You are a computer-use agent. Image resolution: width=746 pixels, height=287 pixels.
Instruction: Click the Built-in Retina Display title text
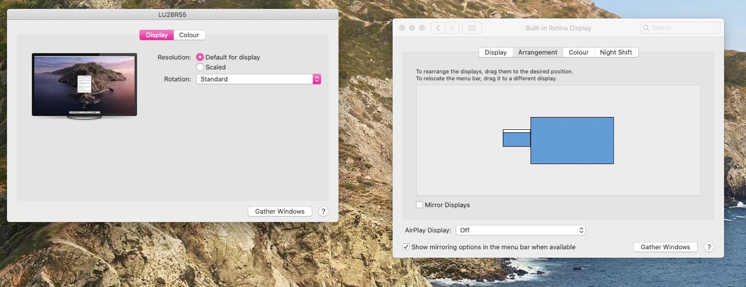(558, 28)
